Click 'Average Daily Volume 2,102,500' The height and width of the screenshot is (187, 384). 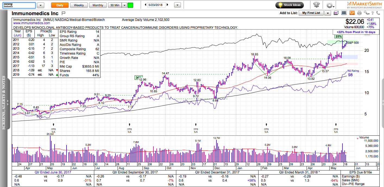[x=146, y=20]
